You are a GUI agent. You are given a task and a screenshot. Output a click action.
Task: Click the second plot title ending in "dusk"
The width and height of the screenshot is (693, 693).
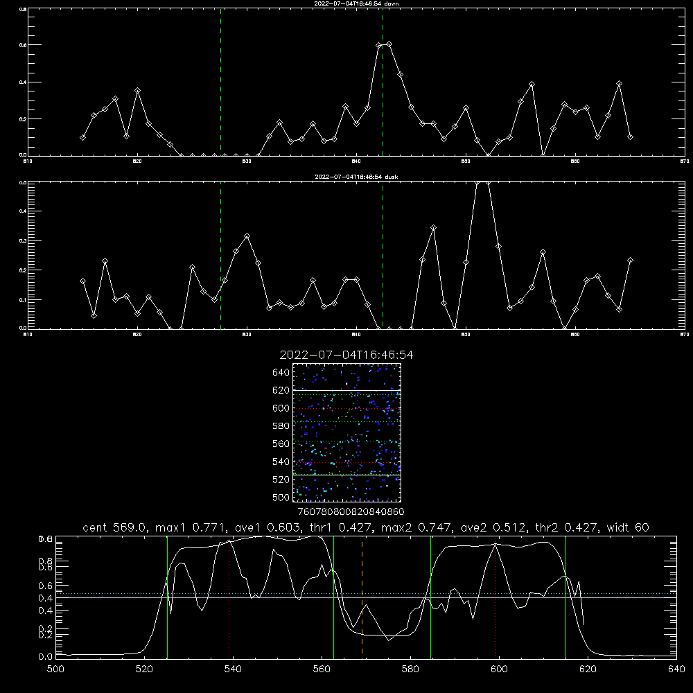coord(356,177)
